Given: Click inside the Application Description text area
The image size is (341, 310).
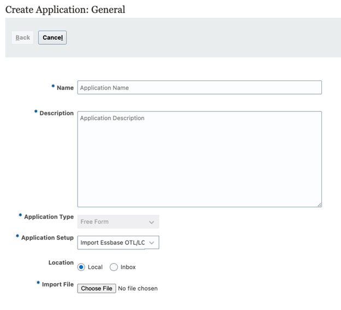Looking at the screenshot, I should point(199,159).
